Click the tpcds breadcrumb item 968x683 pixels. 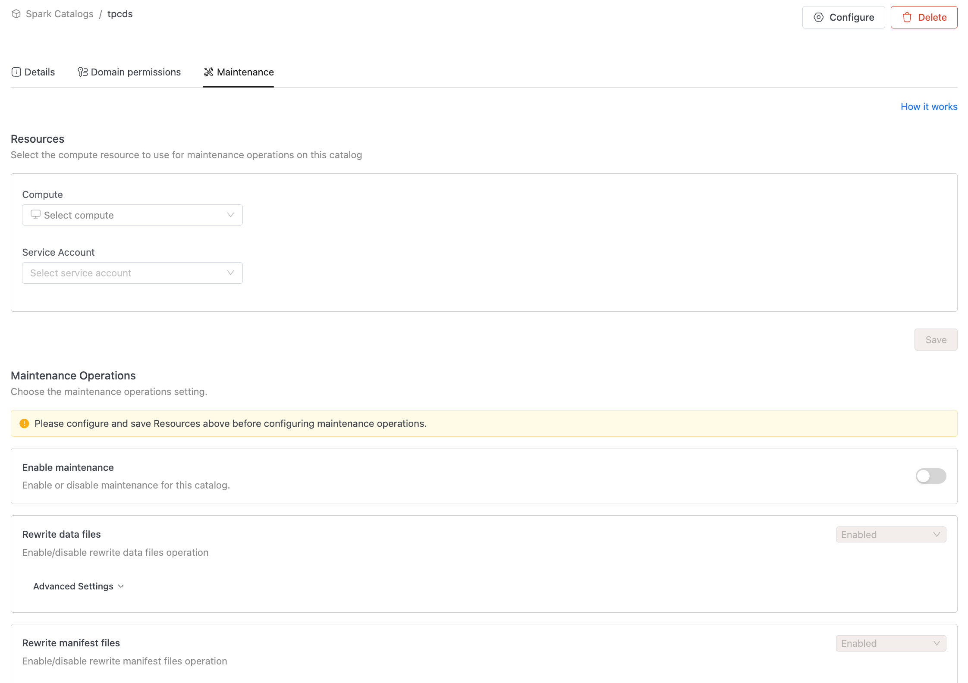click(x=120, y=14)
